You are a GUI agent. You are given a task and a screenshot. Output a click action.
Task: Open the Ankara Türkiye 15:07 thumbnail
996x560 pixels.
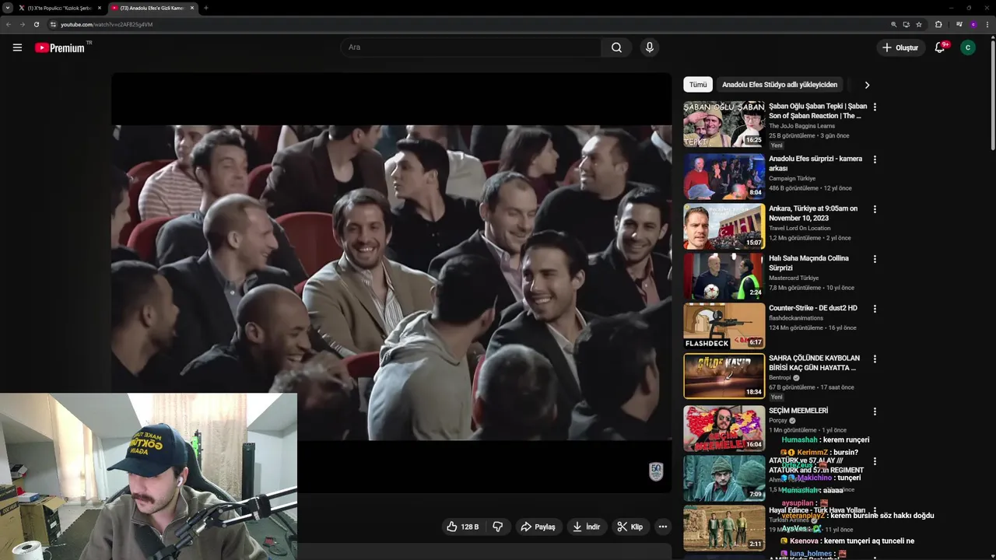tap(724, 226)
